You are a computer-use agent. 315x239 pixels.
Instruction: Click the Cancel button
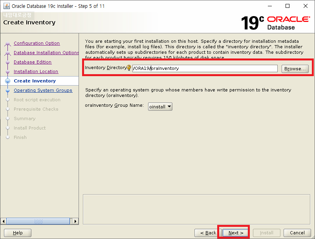click(x=297, y=233)
